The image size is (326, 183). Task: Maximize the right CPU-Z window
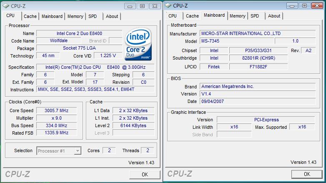coord(304,6)
